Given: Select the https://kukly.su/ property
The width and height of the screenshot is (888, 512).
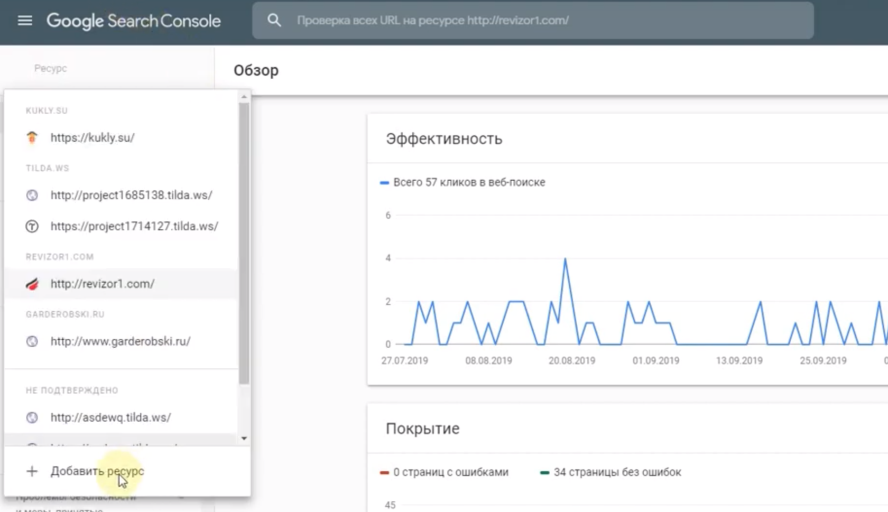Looking at the screenshot, I should (x=121, y=137).
